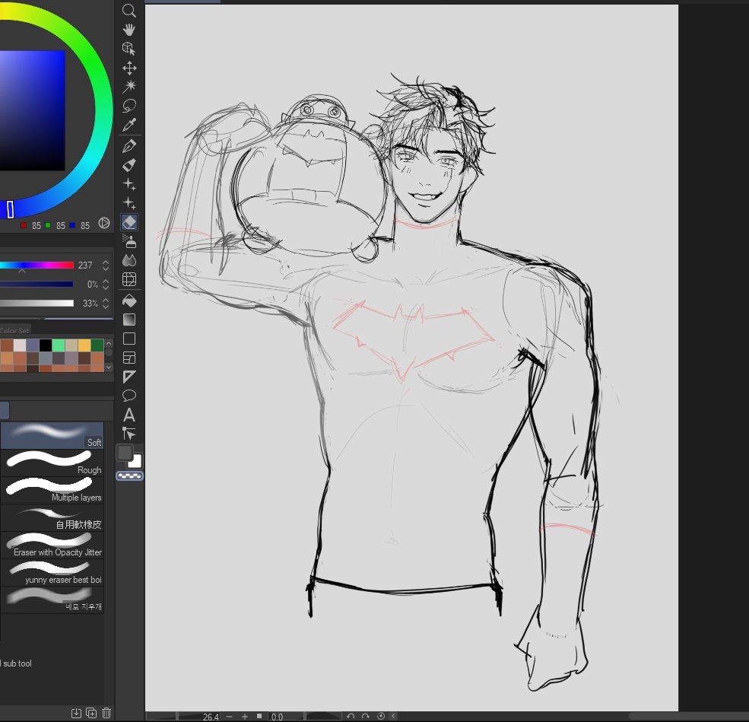Image resolution: width=749 pixels, height=722 pixels.
Task: Choose the transparent color checker swatch
Action: point(129,476)
